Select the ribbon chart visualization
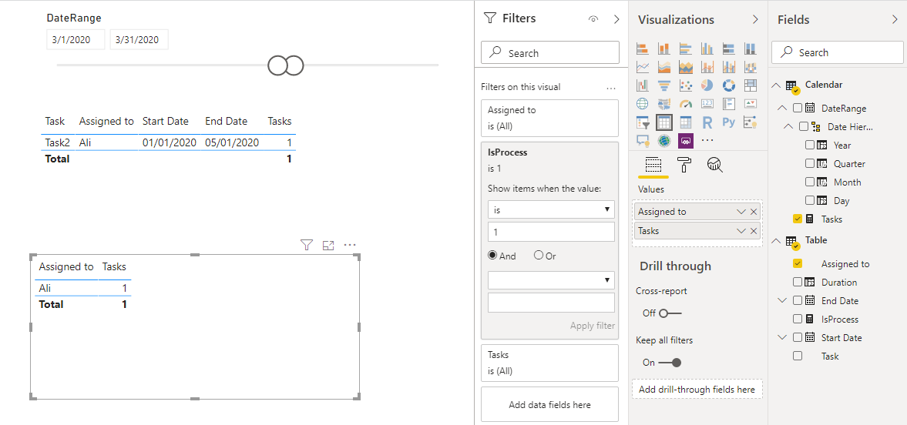 [x=751, y=67]
